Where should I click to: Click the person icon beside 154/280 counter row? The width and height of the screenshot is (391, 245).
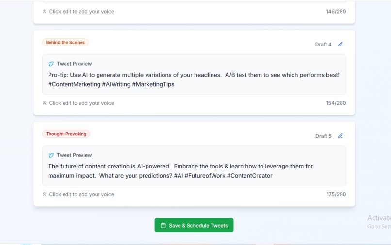pyautogui.click(x=44, y=103)
